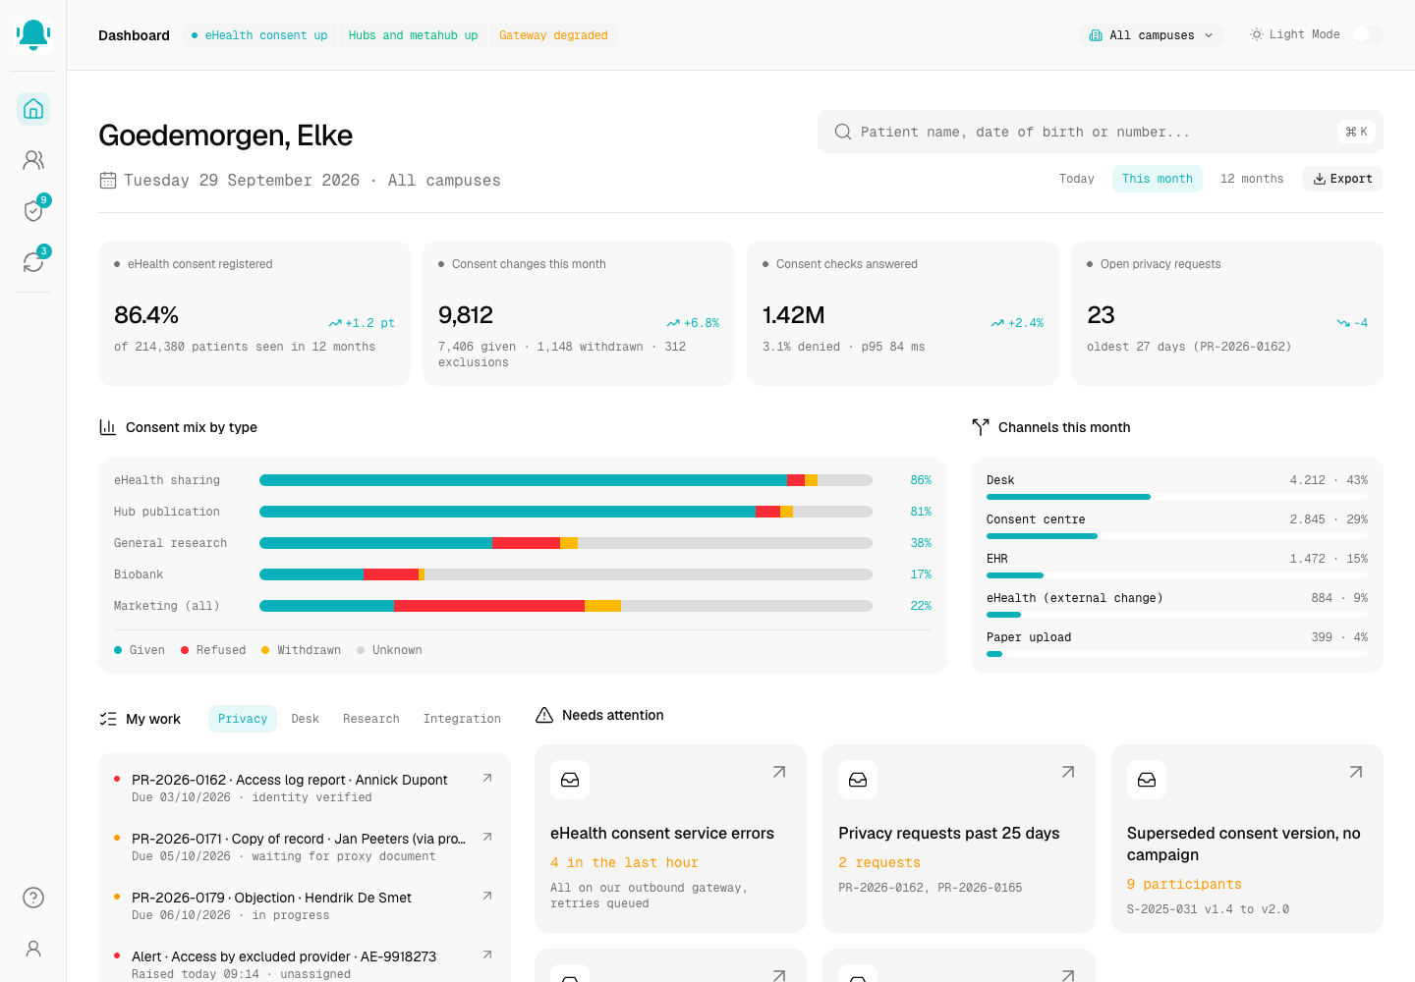Click the Export button

[1343, 179]
